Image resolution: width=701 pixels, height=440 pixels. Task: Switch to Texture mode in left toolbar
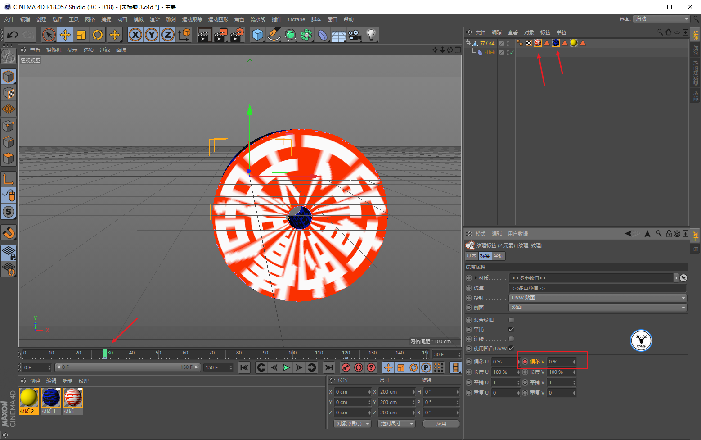coord(9,93)
